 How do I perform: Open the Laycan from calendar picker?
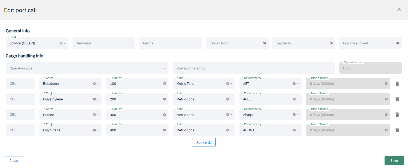264,43
